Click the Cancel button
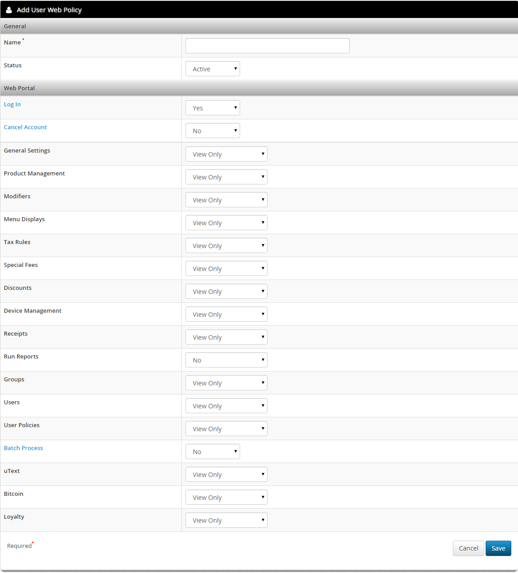This screenshot has height=573, width=518. [468, 548]
